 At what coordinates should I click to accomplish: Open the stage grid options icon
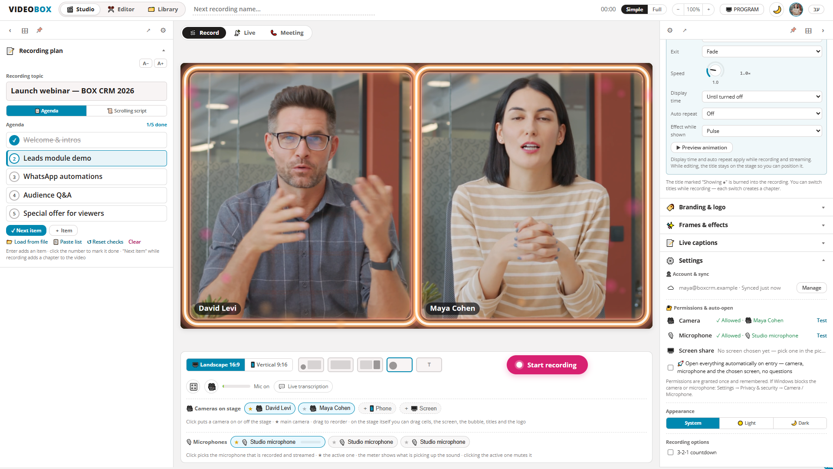click(193, 386)
